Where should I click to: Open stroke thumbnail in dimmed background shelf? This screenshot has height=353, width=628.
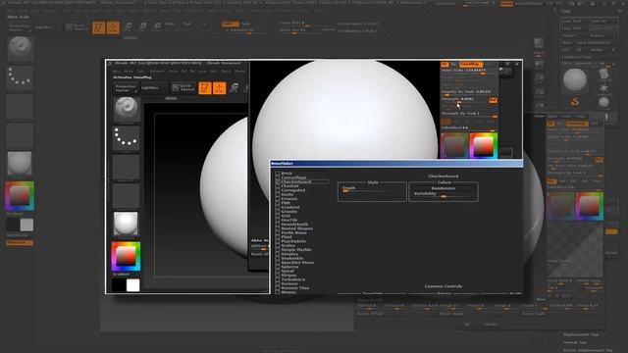pos(20,76)
